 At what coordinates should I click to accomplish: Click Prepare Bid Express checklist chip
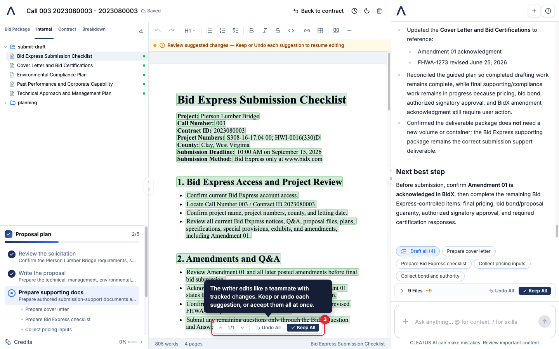[x=434, y=264]
